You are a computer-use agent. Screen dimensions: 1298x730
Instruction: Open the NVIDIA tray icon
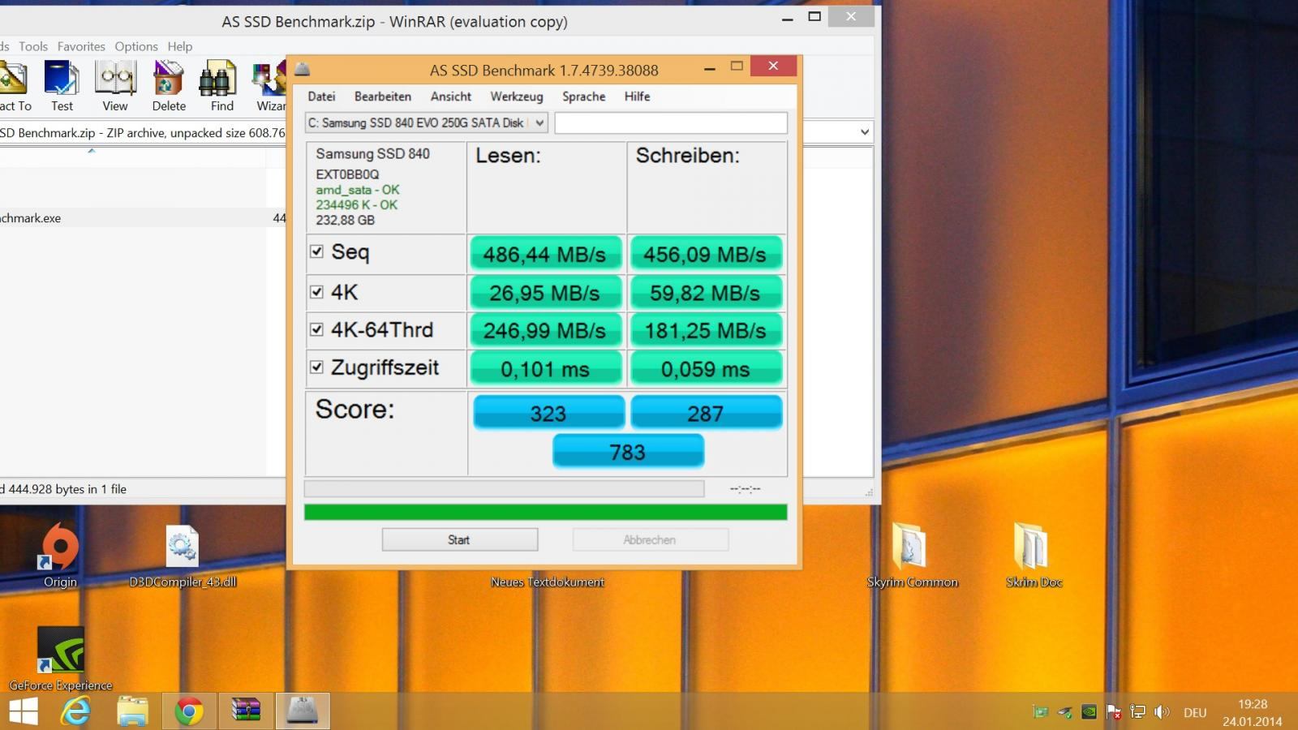point(1089,712)
